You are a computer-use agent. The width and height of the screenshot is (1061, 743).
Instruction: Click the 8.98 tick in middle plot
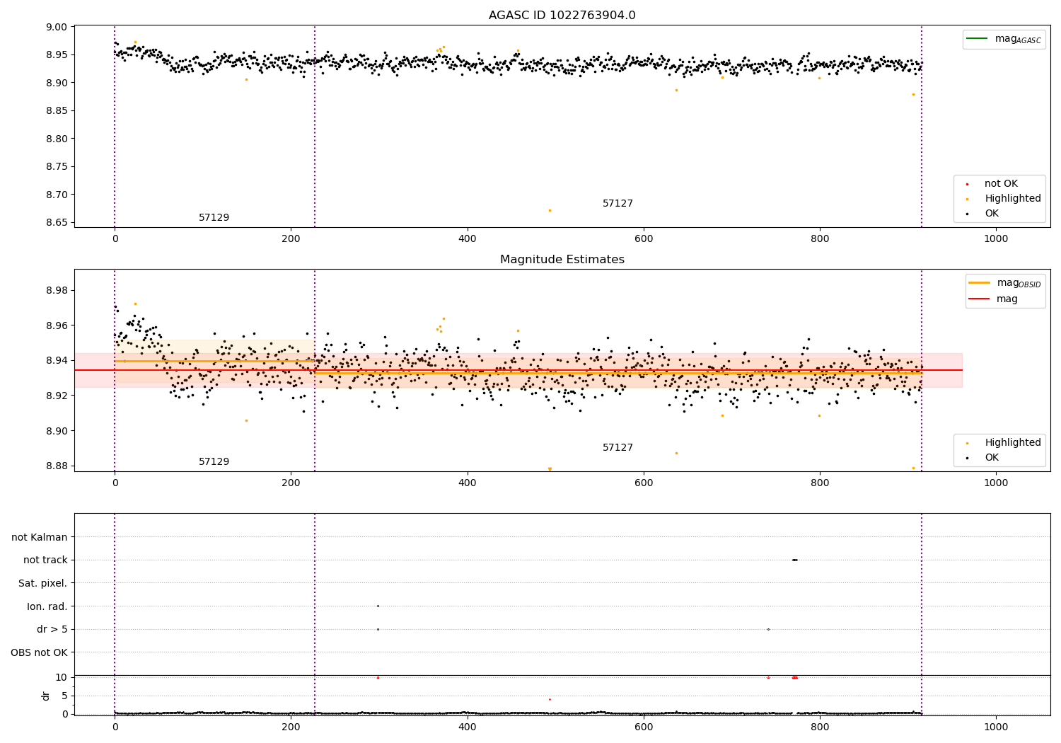point(57,291)
